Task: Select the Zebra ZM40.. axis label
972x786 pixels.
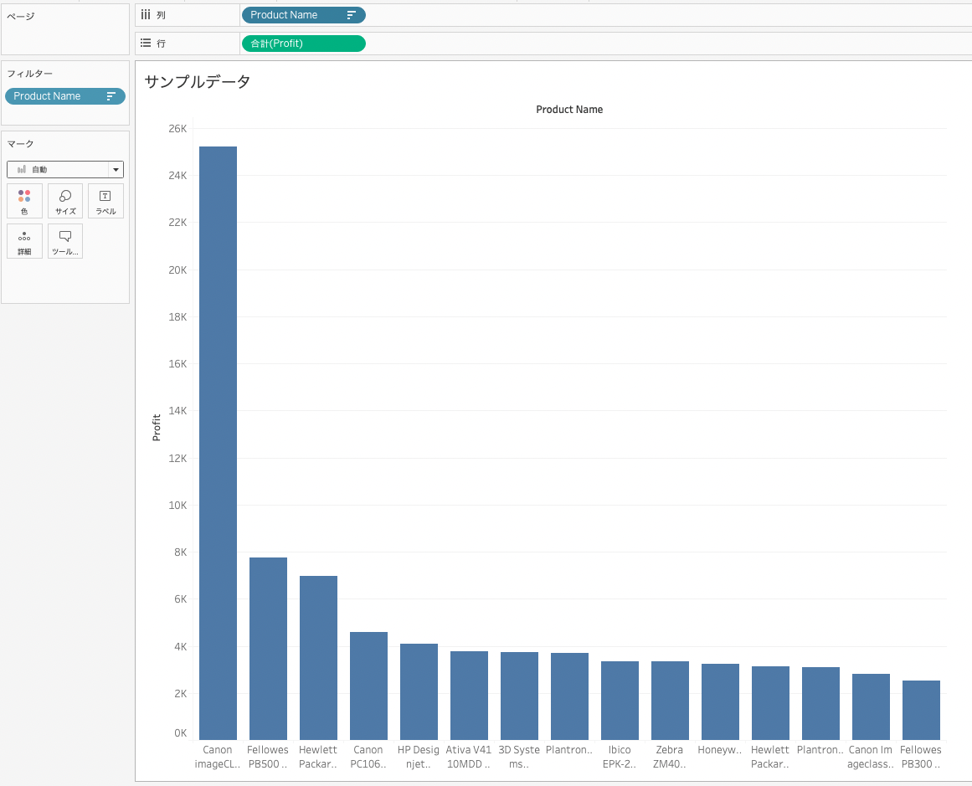Action: pos(670,757)
